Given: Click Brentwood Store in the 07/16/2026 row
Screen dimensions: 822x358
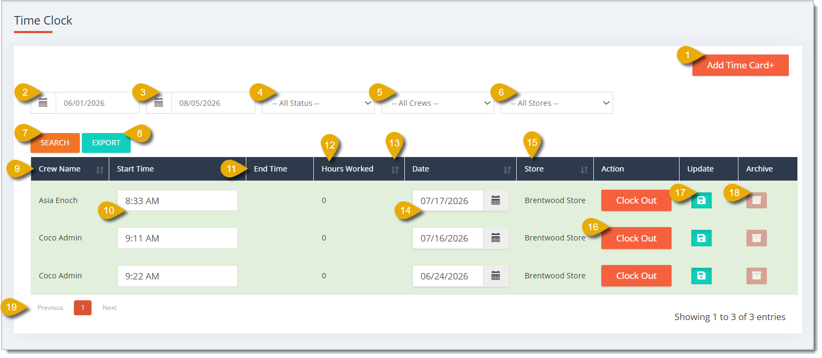Looking at the screenshot, I should [x=555, y=238].
